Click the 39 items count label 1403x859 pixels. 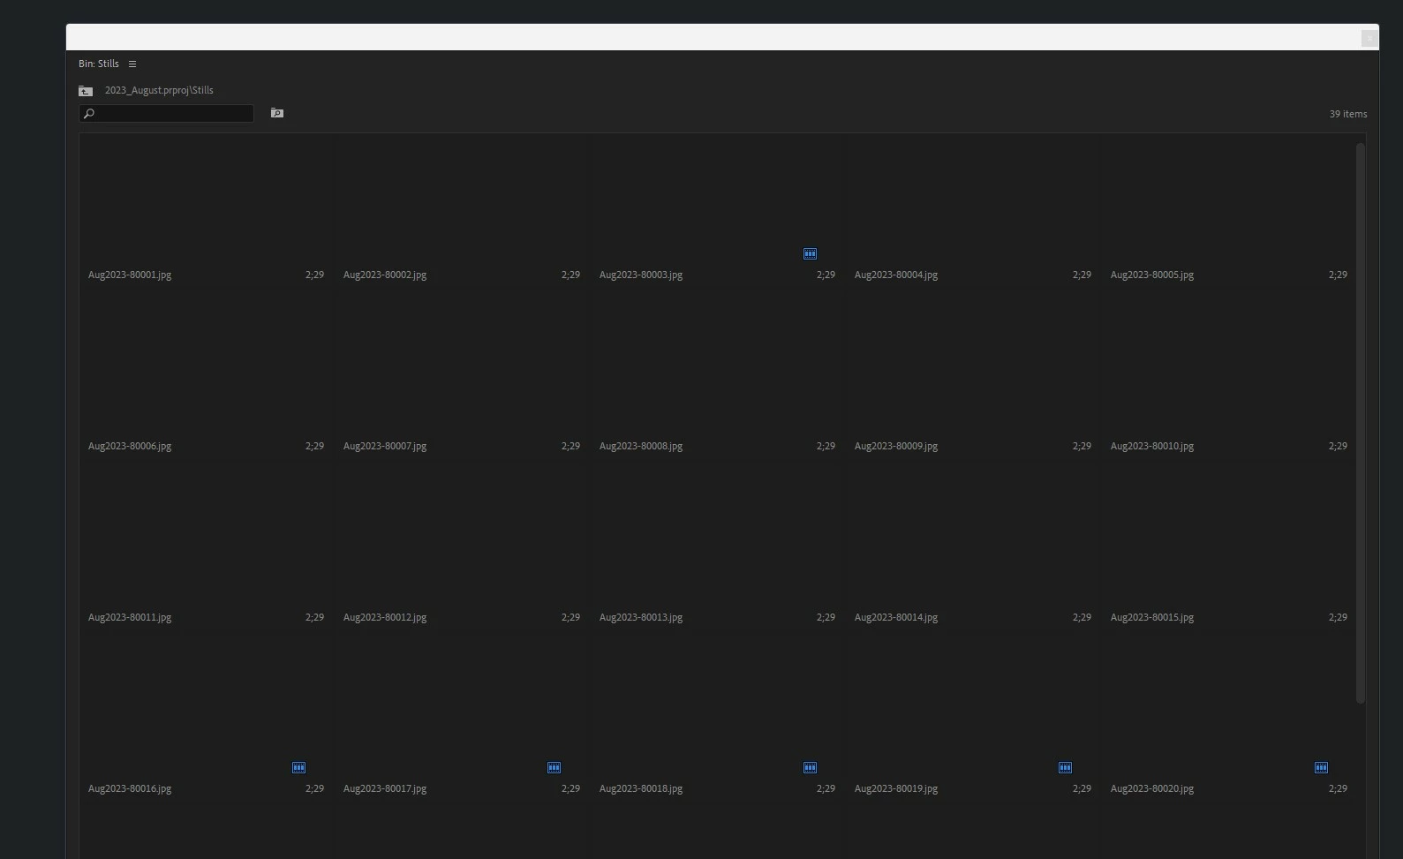[1348, 114]
